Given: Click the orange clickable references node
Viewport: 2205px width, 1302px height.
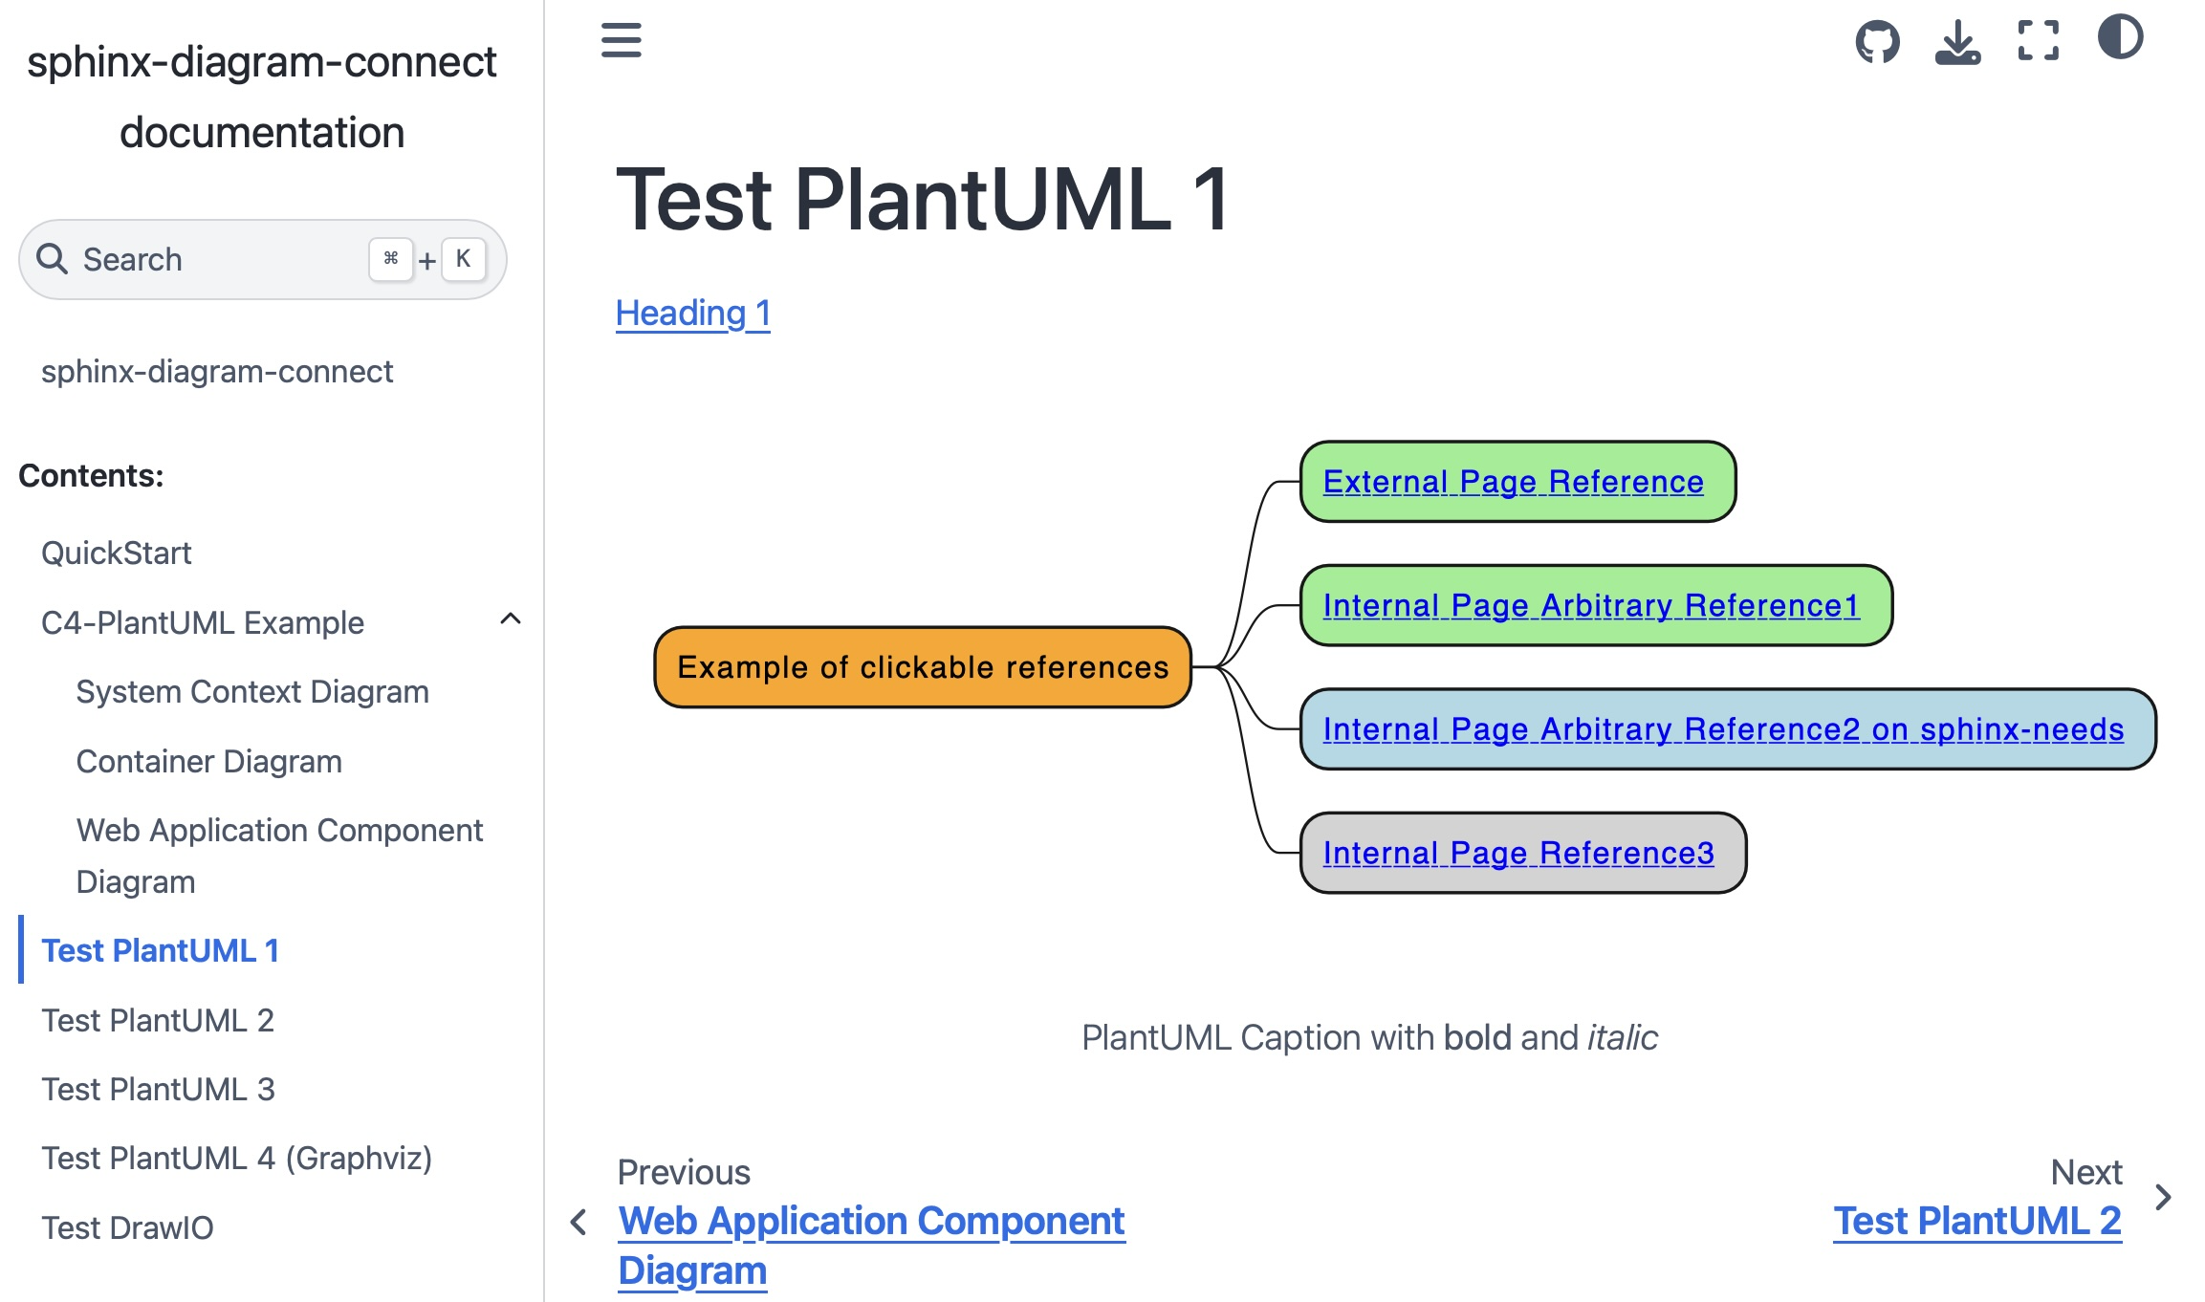Looking at the screenshot, I should coord(922,667).
